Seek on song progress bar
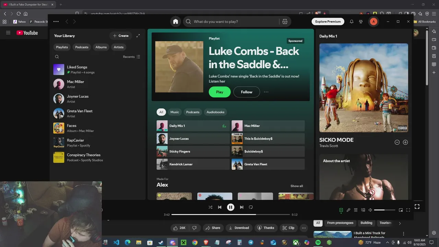Viewport: 439px width, 247px height. pos(231,214)
